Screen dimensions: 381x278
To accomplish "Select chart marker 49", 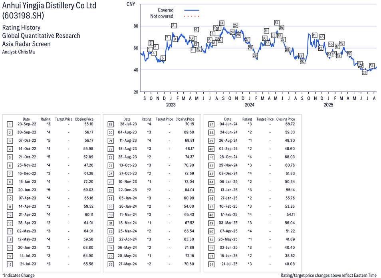I will point(341,44).
